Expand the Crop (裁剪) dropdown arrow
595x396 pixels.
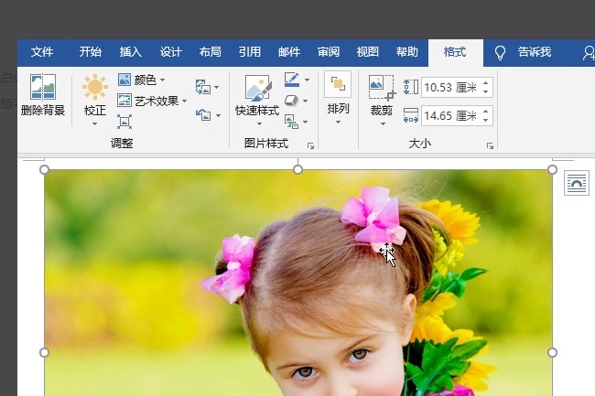click(x=383, y=123)
